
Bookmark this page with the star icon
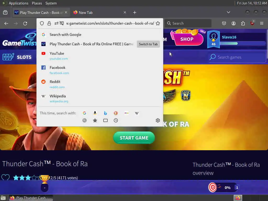[x=158, y=23]
